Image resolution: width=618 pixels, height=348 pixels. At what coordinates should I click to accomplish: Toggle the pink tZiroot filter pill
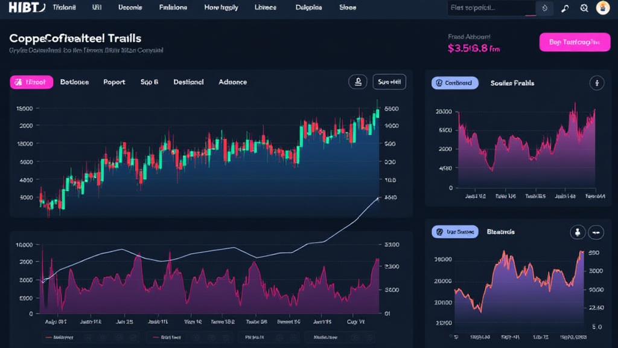(31, 82)
